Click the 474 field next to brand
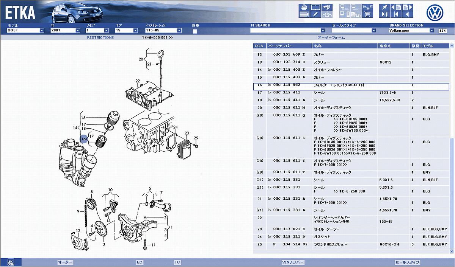This screenshot has height=267, width=455. pos(442,31)
